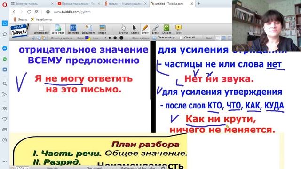Open the drawing Color swatch picker
This screenshot has height=169, width=301.
coord(87,38)
